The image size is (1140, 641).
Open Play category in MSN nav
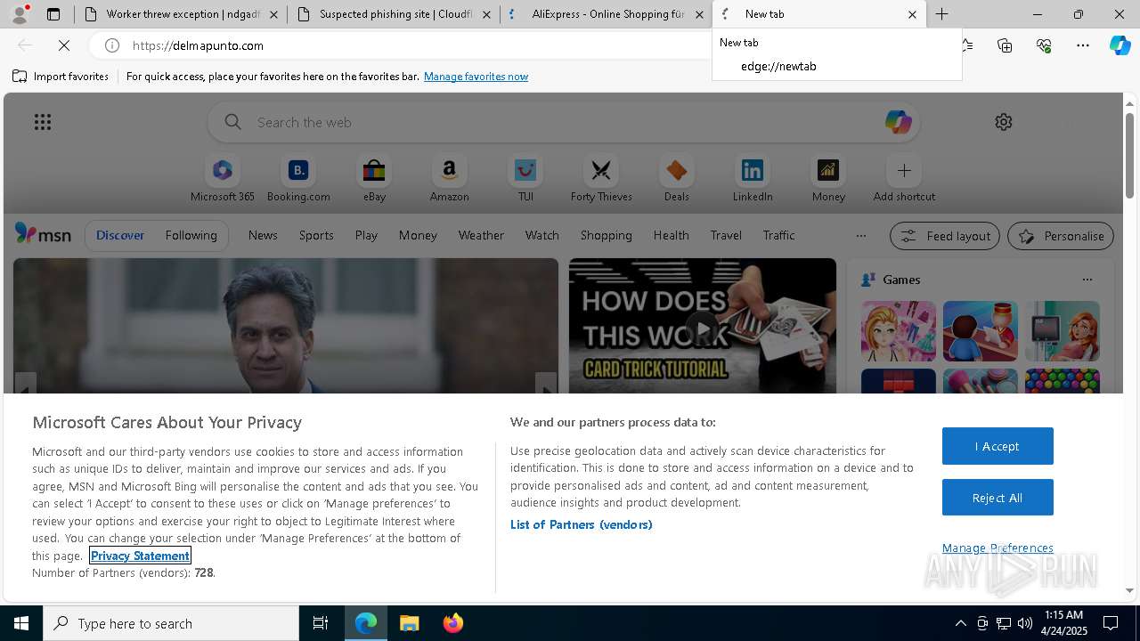(x=366, y=235)
